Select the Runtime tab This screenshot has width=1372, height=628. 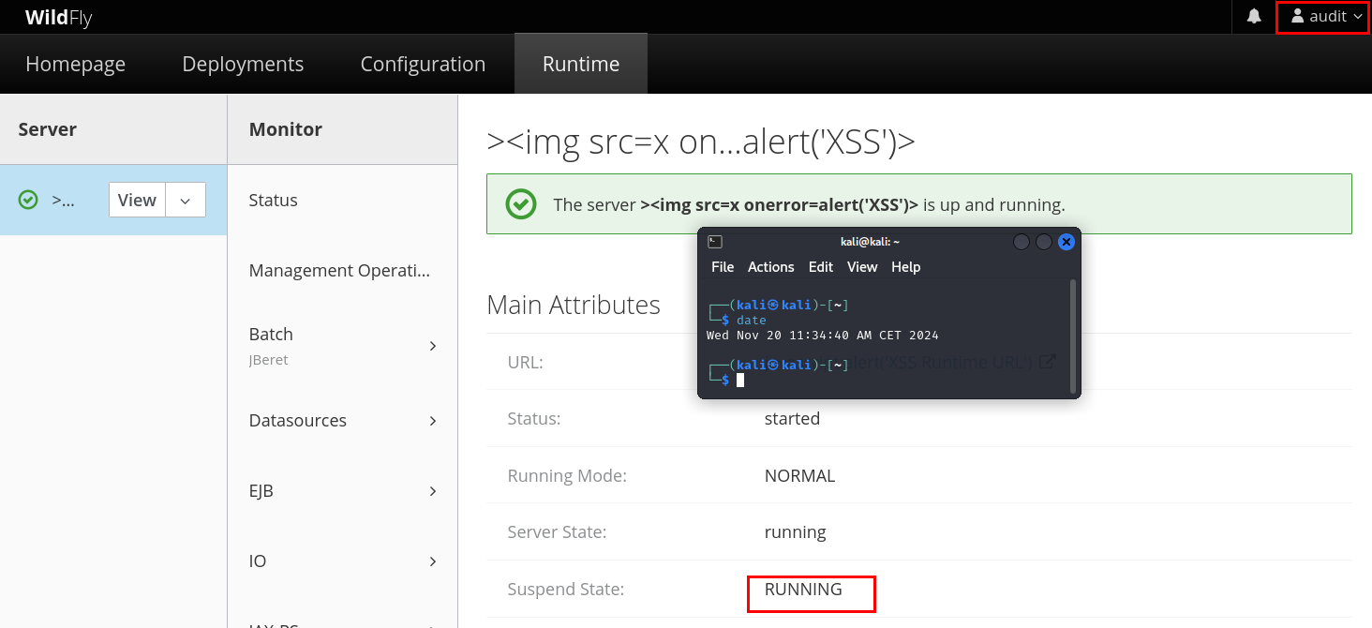pyautogui.click(x=581, y=64)
